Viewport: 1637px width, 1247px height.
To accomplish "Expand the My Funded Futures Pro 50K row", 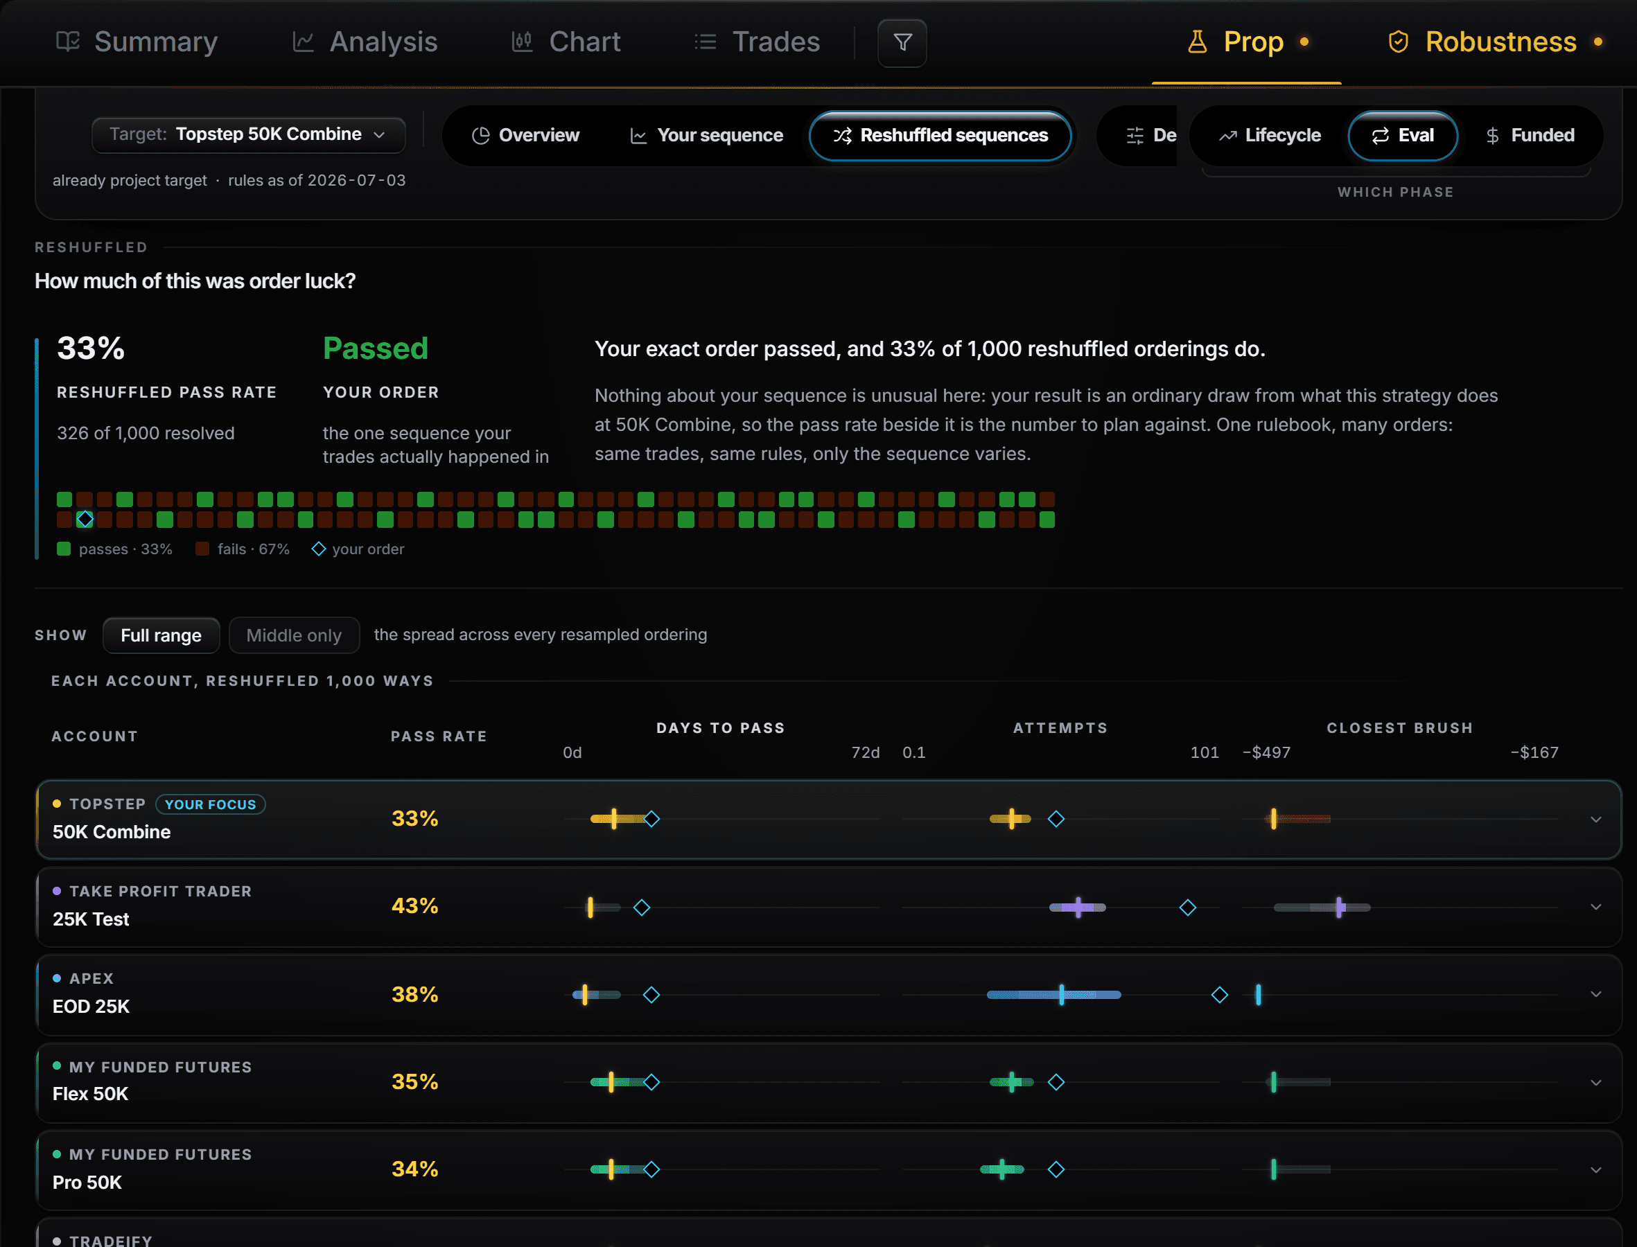I will [x=1595, y=1170].
